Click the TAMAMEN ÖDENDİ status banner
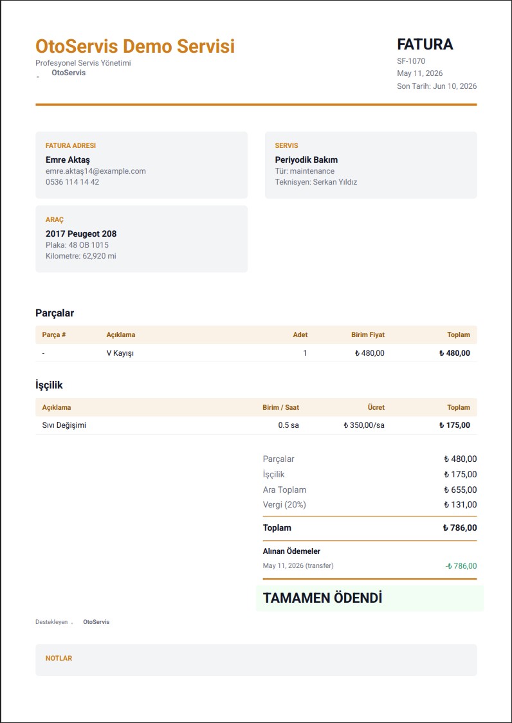512x723 pixels. pos(370,598)
